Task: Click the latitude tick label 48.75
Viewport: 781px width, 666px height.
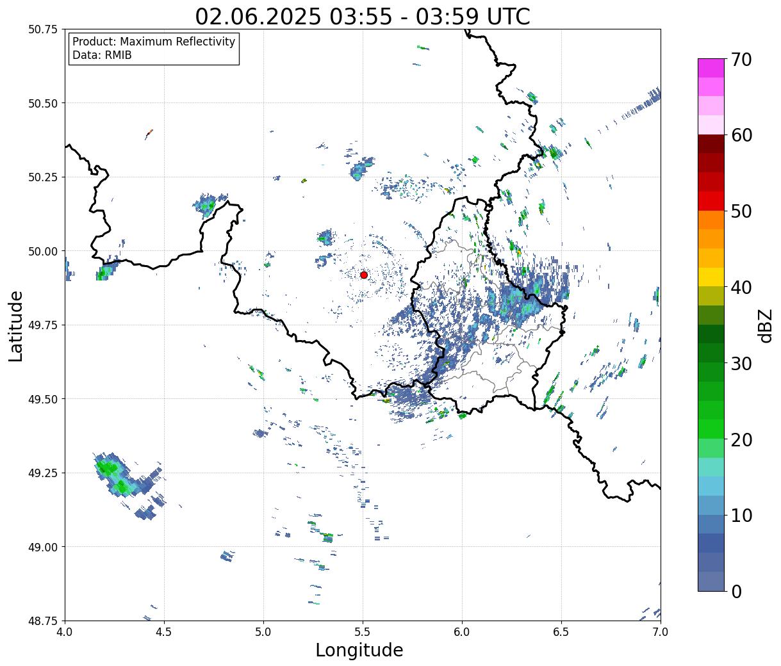Action: (x=42, y=621)
